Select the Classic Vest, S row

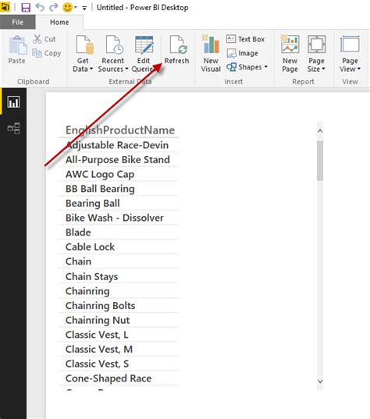(119, 364)
